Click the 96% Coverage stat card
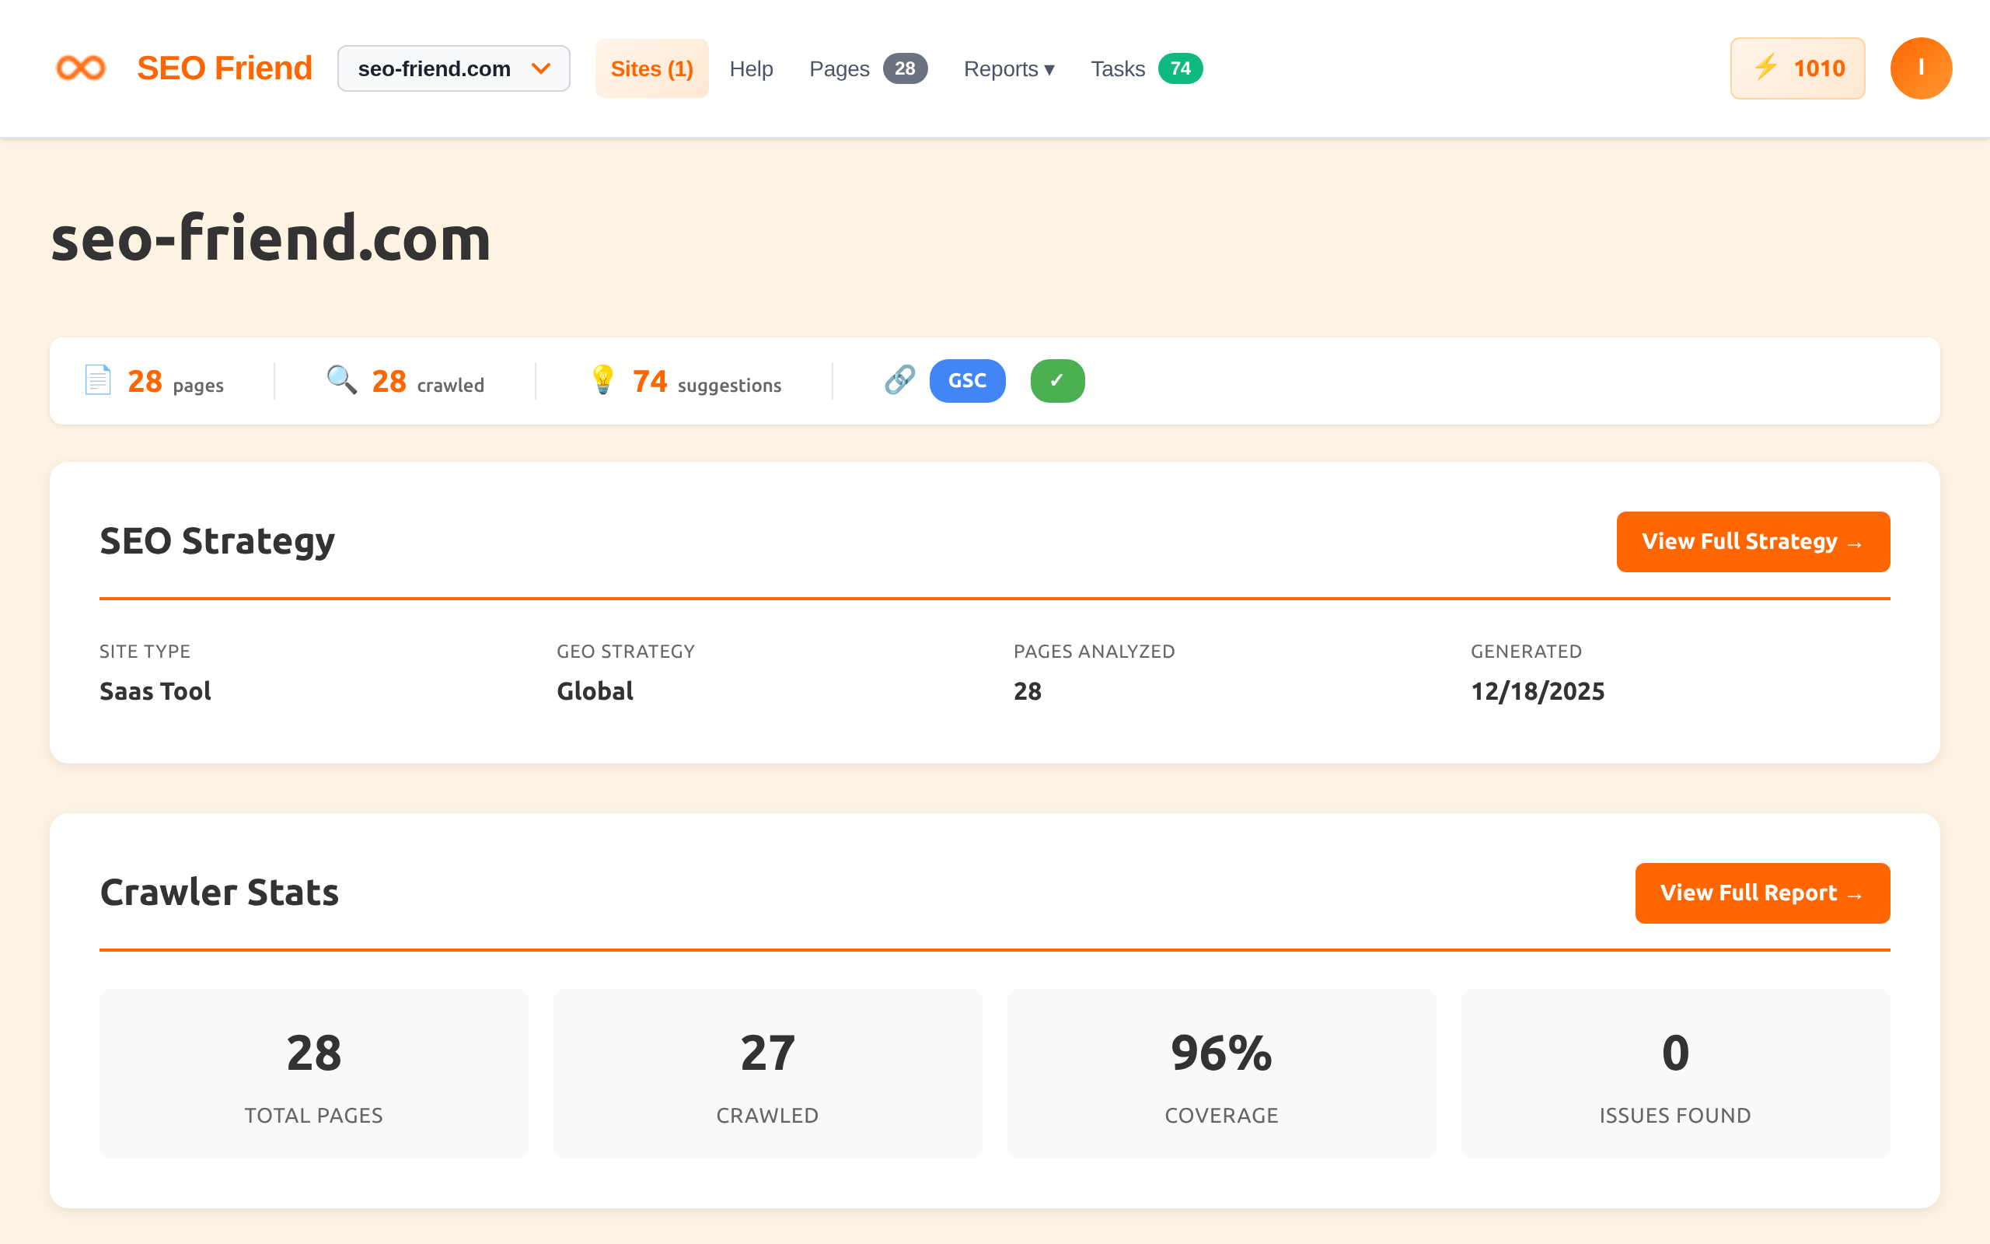Screen dimensions: 1990x1244 (x=1221, y=1074)
